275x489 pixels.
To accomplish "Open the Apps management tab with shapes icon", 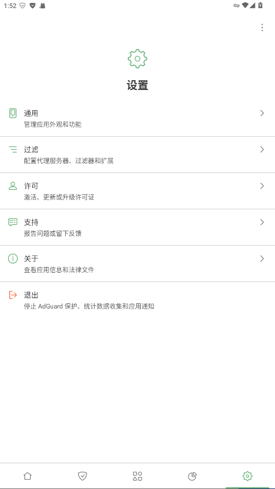I will coord(137,476).
